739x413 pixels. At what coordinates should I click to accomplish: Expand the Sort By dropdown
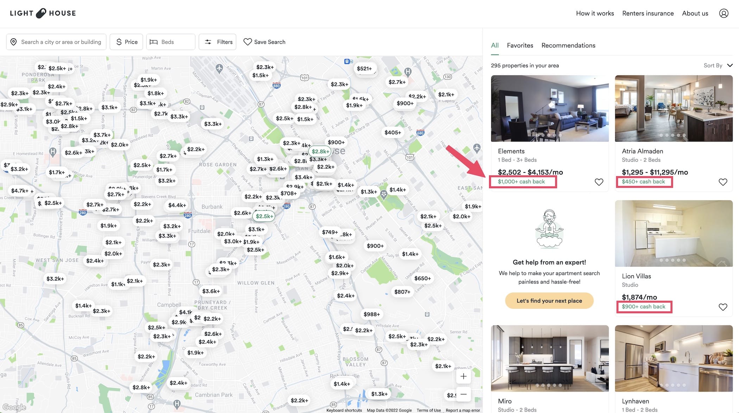pos(718,65)
